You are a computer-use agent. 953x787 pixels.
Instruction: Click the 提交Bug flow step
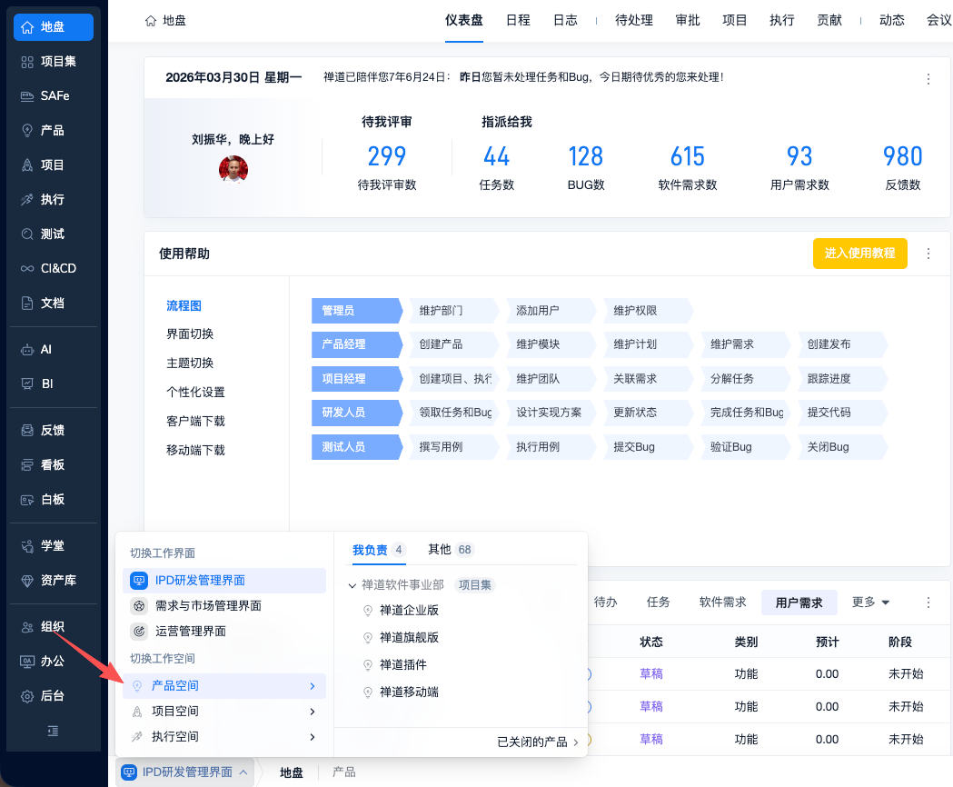(649, 447)
